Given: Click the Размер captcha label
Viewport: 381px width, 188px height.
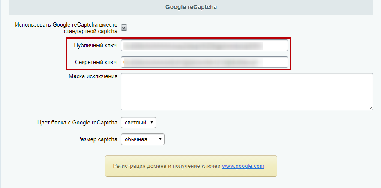Looking at the screenshot, I should (97, 139).
